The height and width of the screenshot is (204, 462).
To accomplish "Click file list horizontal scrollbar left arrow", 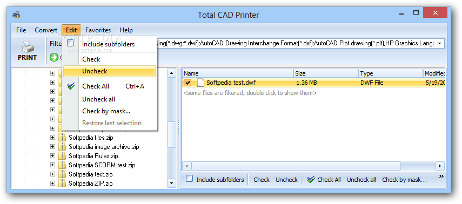I will pyautogui.click(x=186, y=166).
